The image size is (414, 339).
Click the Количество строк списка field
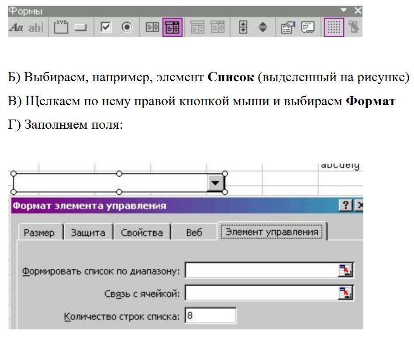point(210,315)
